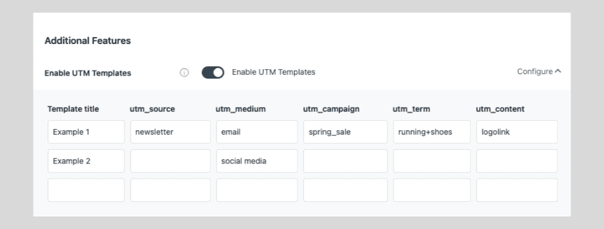Viewport: 604px width, 229px height.
Task: Click the empty Template title field in third row
Action: point(86,190)
